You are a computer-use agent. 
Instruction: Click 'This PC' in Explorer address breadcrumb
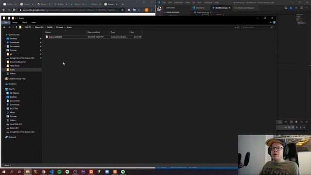(28, 27)
